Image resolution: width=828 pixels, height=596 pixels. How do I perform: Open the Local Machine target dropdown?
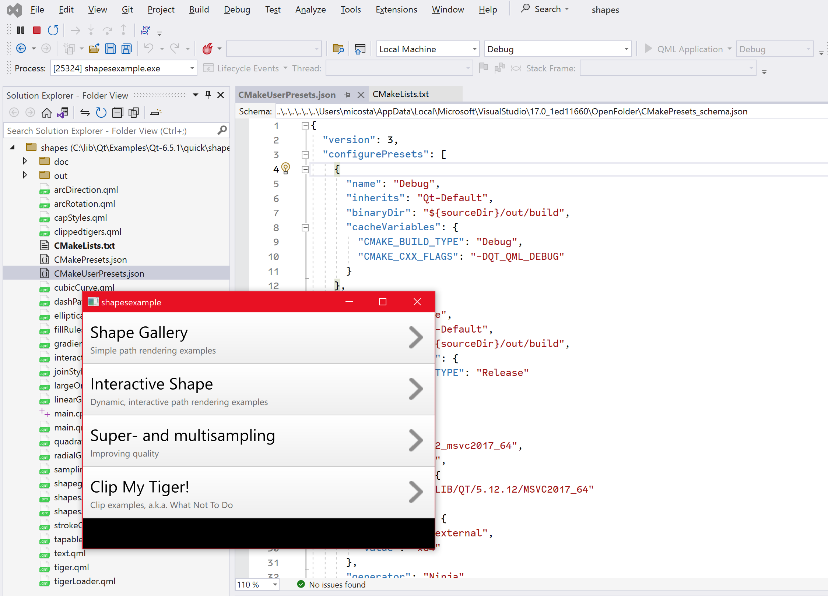(474, 49)
